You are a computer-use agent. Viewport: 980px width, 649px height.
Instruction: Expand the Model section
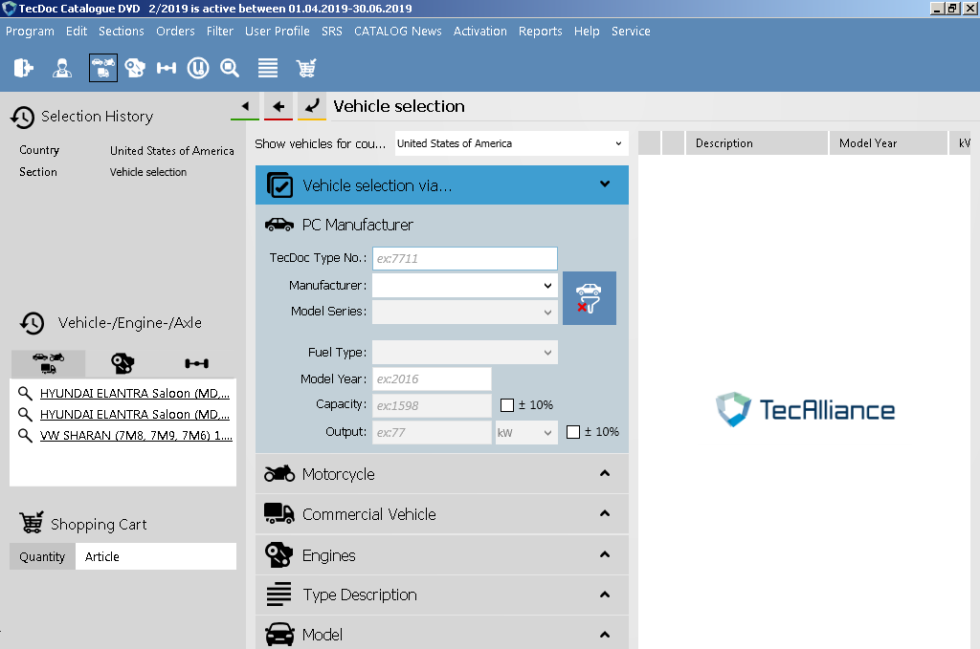pos(442,633)
